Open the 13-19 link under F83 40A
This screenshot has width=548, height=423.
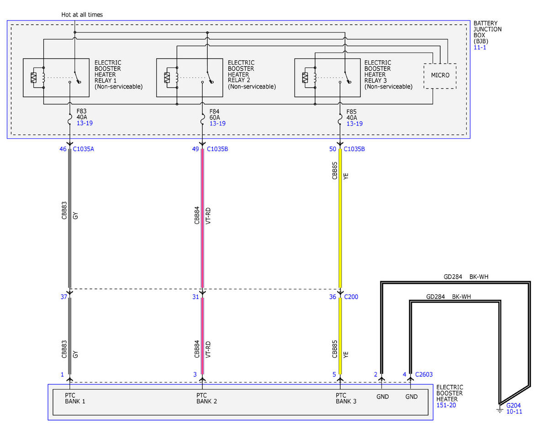coord(85,124)
